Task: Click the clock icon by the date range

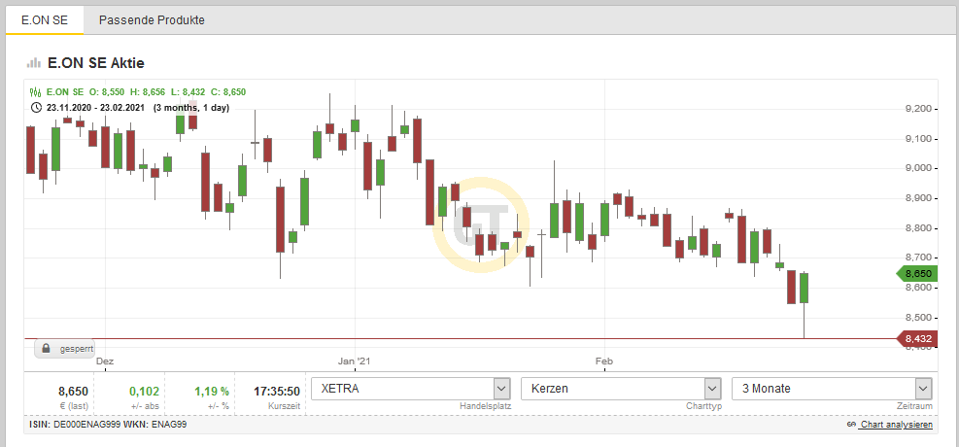Action: [36, 108]
